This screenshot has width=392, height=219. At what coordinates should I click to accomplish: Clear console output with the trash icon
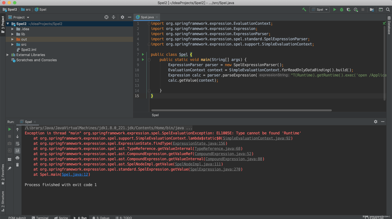17,165
